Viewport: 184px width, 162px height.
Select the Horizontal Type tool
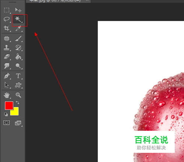click(18, 76)
